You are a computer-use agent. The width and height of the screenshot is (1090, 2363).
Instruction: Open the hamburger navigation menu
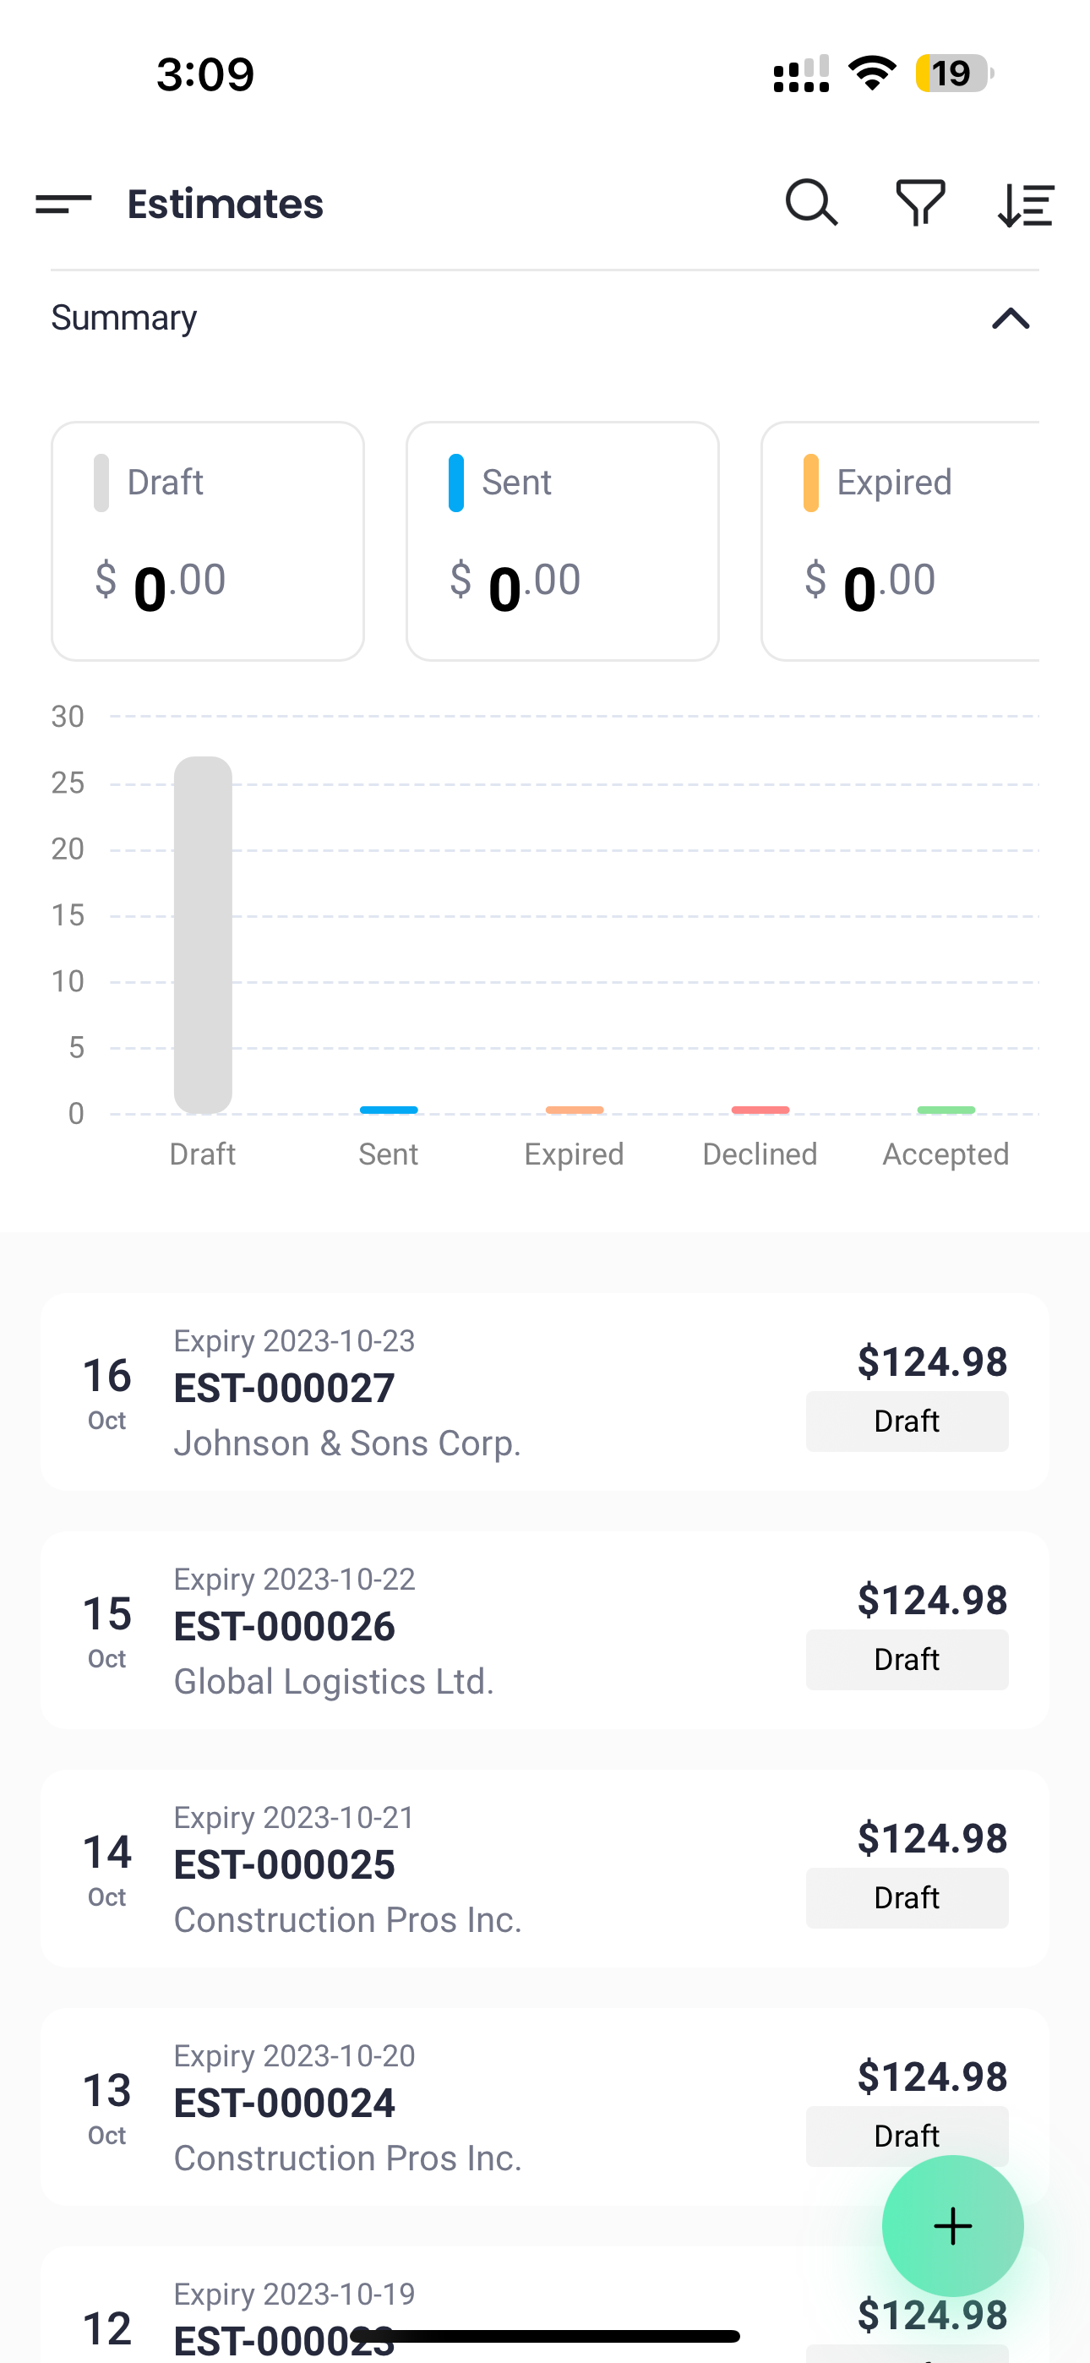[x=63, y=204]
